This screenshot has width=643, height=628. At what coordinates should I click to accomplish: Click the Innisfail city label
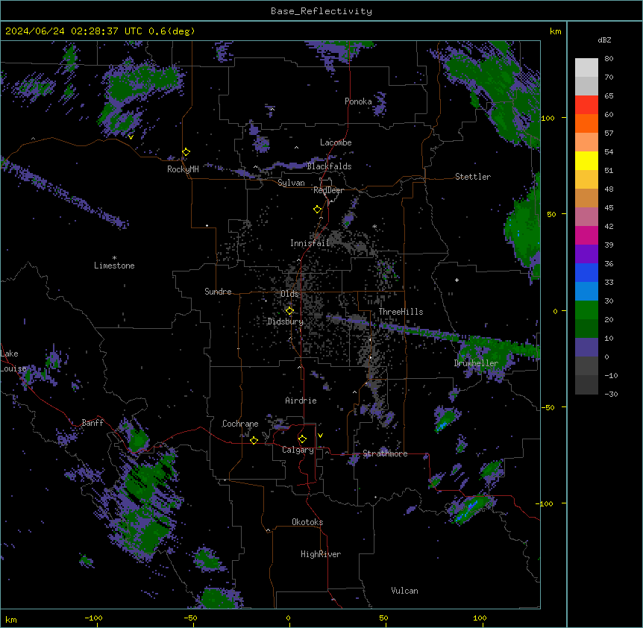pos(310,243)
